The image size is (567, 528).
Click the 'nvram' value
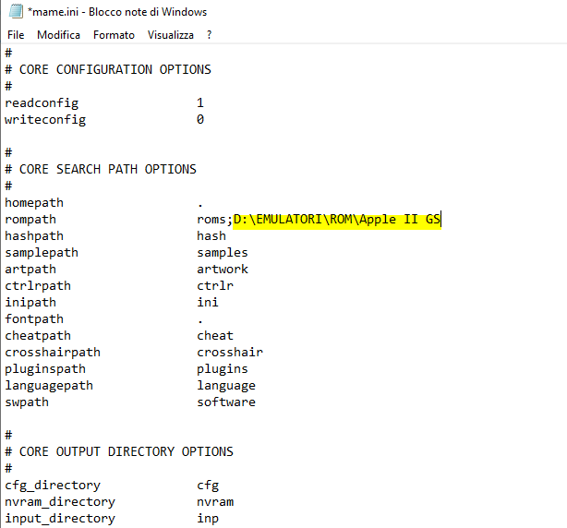(215, 502)
